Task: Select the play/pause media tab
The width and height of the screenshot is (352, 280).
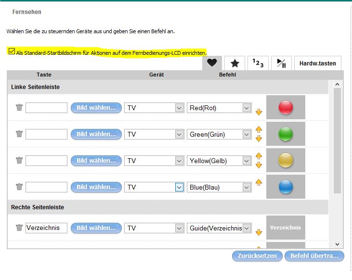Action: click(281, 63)
